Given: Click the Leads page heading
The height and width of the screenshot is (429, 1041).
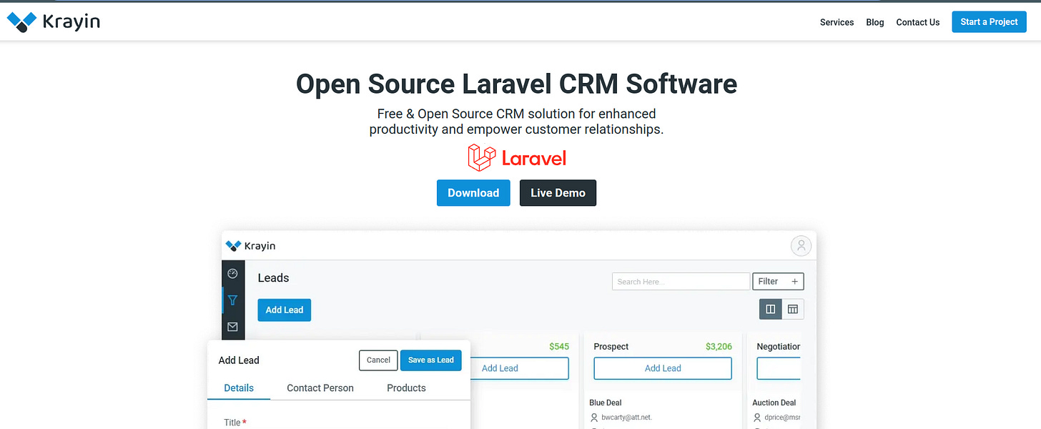Looking at the screenshot, I should (273, 278).
